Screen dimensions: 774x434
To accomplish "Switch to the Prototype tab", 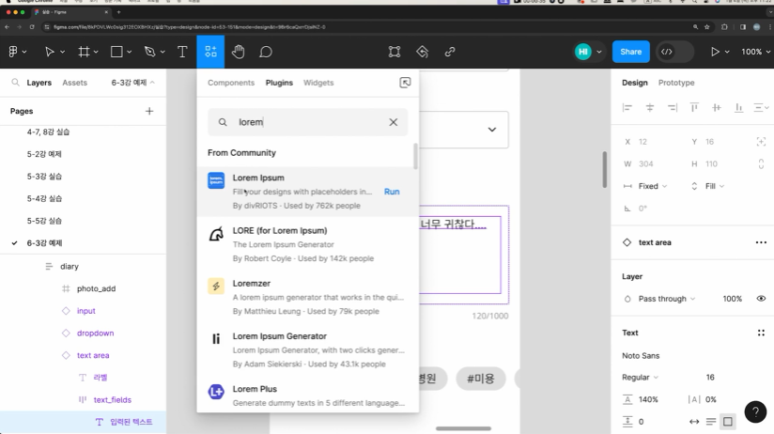I will [x=676, y=83].
